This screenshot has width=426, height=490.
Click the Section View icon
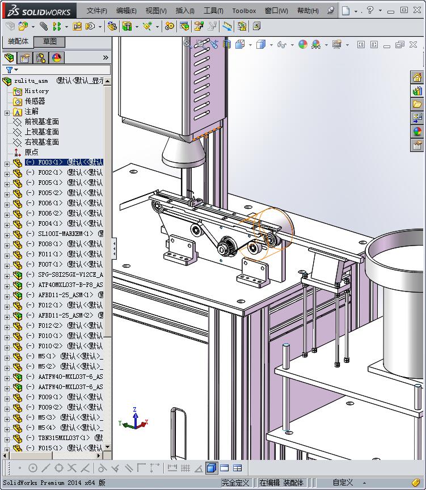226,45
